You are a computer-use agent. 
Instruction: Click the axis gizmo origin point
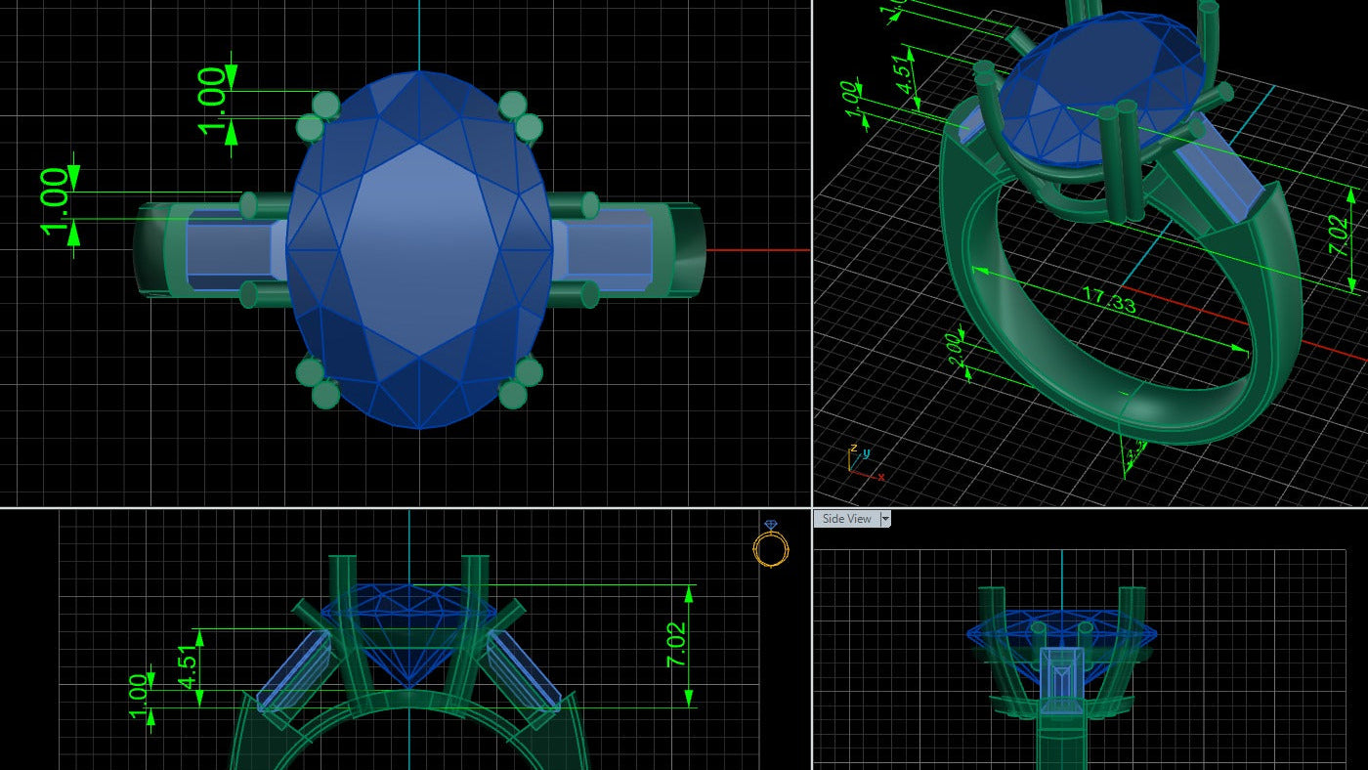tap(850, 471)
